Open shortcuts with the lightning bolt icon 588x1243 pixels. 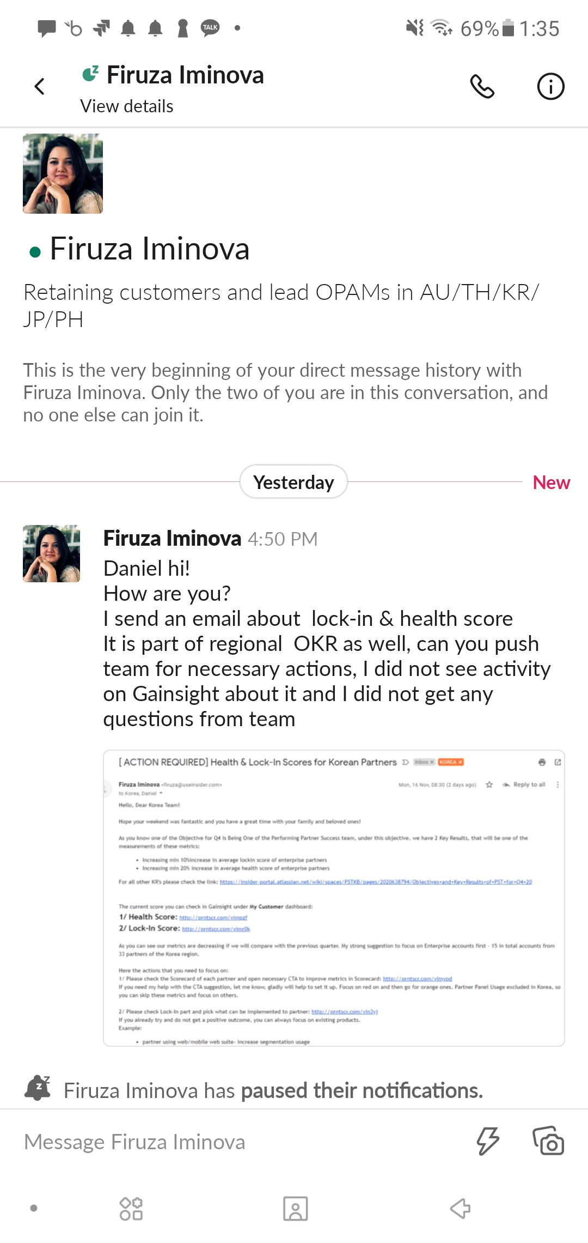(487, 1141)
